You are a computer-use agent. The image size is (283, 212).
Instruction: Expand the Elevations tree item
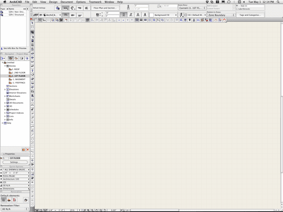pyautogui.click(x=5, y=89)
